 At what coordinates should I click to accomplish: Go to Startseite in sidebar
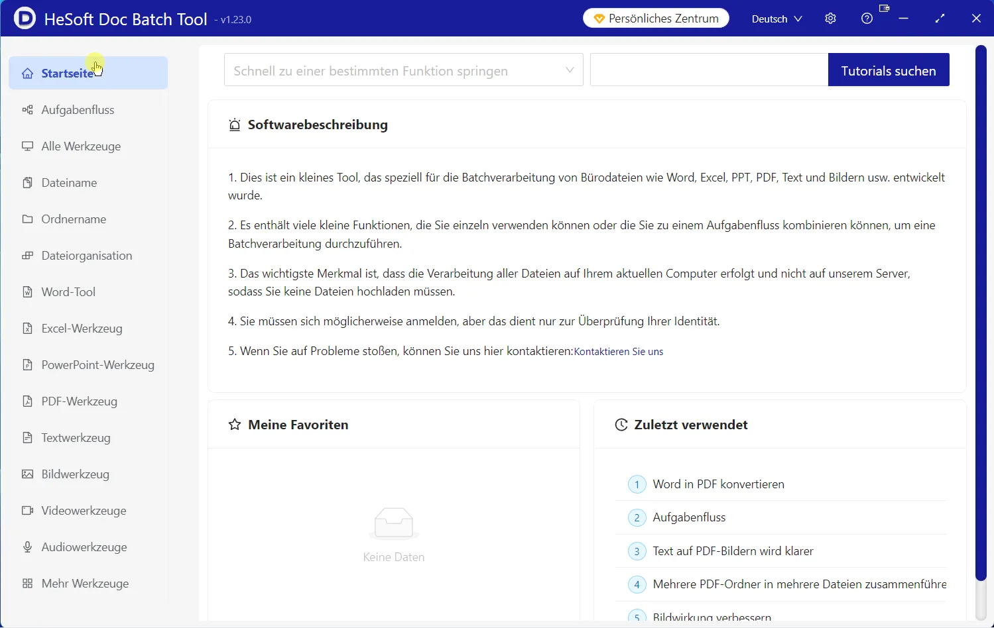[88, 73]
